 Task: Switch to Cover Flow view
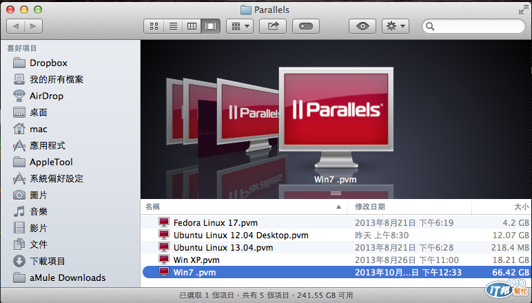[x=211, y=26]
